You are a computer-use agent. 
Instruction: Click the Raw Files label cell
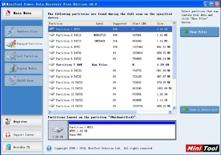[100, 64]
